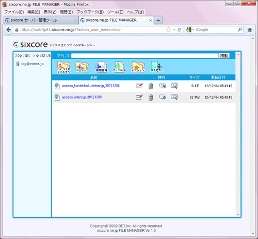Screen dimensions: 258x239
Task: Log out using the ログアウト icon
Action: coord(157,67)
